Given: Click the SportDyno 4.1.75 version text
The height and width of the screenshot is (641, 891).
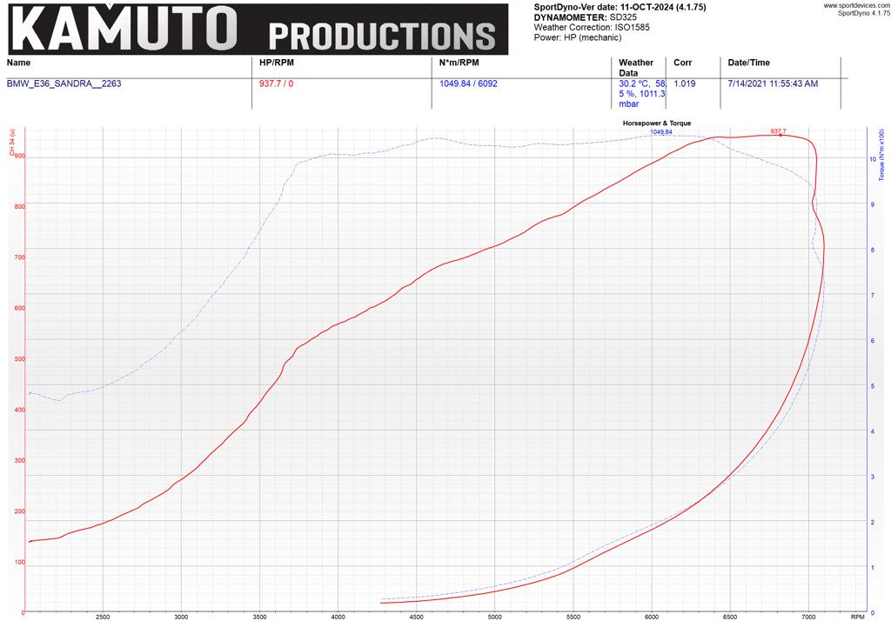Looking at the screenshot, I should click(864, 13).
